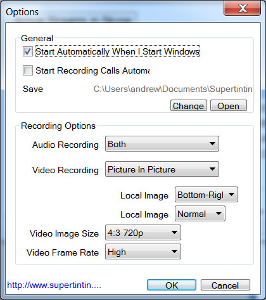Open the Local Image Normal size dropdown
The image size is (266, 300).
pyautogui.click(x=200, y=214)
